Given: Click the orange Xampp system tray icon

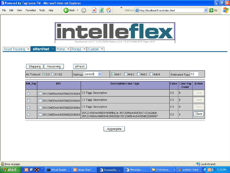Looking at the screenshot, I should pyautogui.click(x=209, y=170).
